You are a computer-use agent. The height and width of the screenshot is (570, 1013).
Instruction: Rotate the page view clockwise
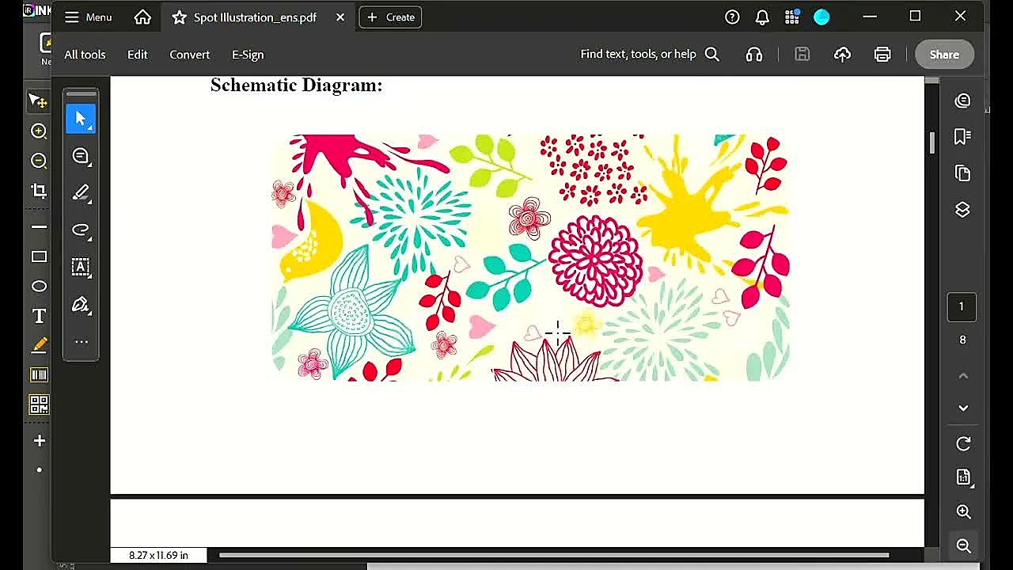pos(963,444)
